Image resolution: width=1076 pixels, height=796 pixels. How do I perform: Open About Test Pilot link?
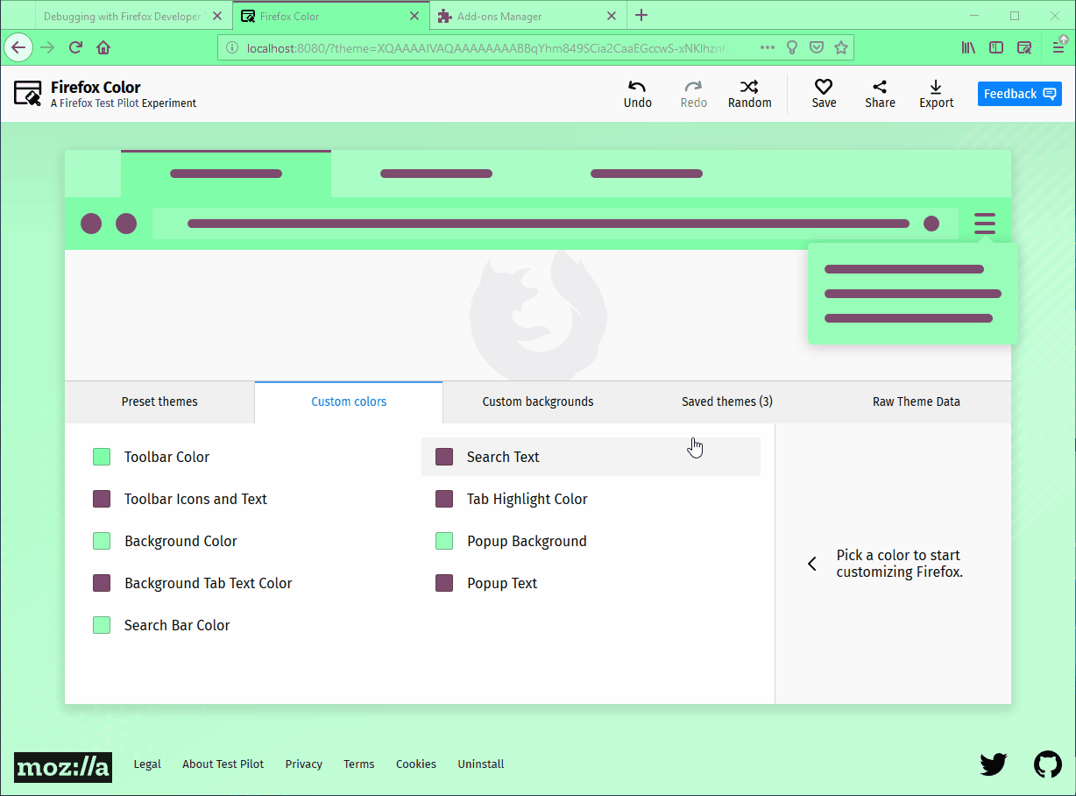223,764
